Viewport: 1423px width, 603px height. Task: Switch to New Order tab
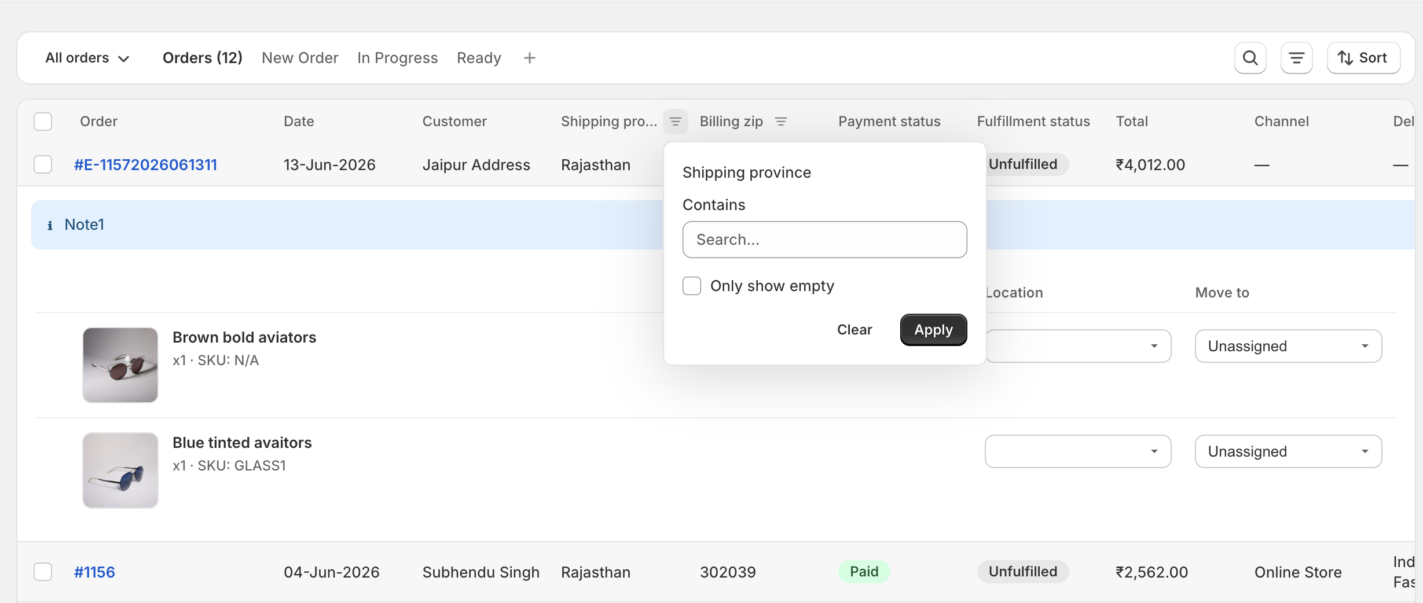[300, 58]
